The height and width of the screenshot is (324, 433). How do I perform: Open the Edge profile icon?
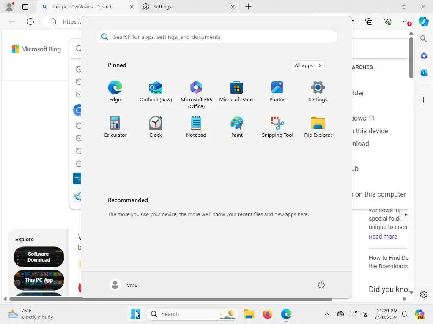click(x=10, y=7)
